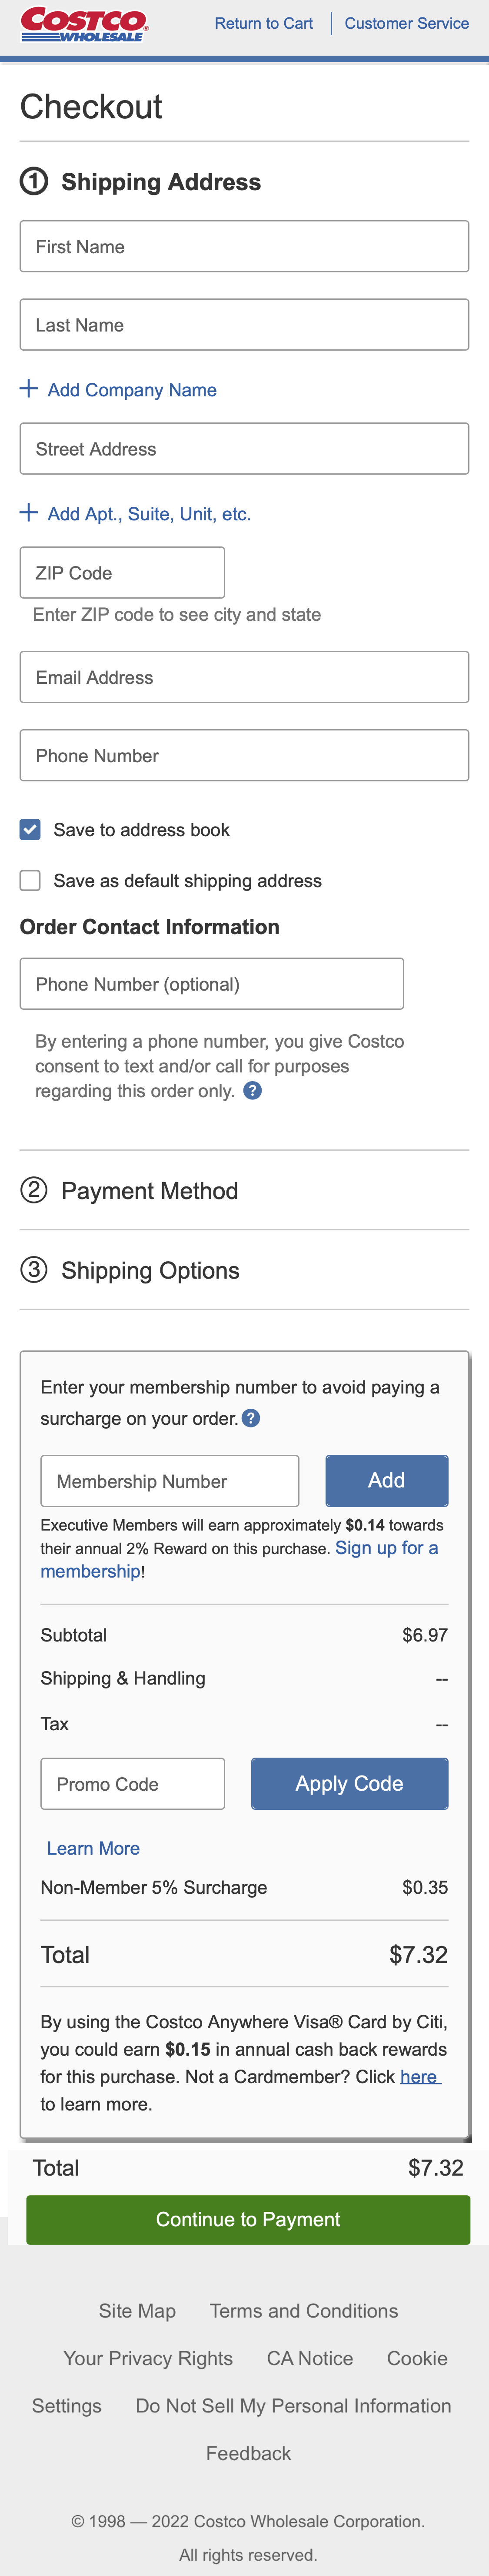
Task: Click the Costco Wholesale logo
Action: click(x=84, y=24)
